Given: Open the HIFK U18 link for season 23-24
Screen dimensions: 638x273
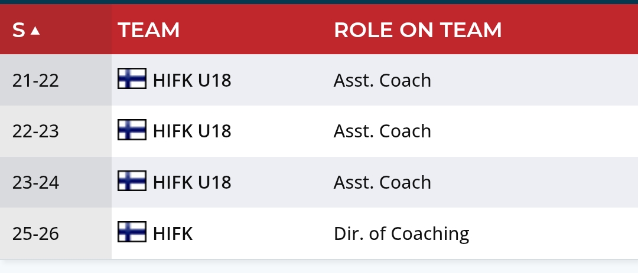Looking at the screenshot, I should (x=192, y=182).
